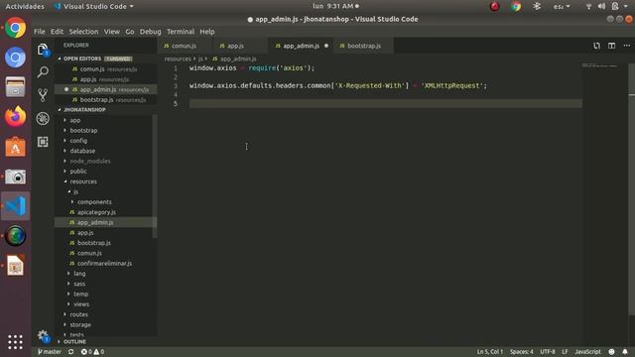Open the Explorer view in activity bar
Viewport: 635px width, 357px height.
pyautogui.click(x=43, y=50)
